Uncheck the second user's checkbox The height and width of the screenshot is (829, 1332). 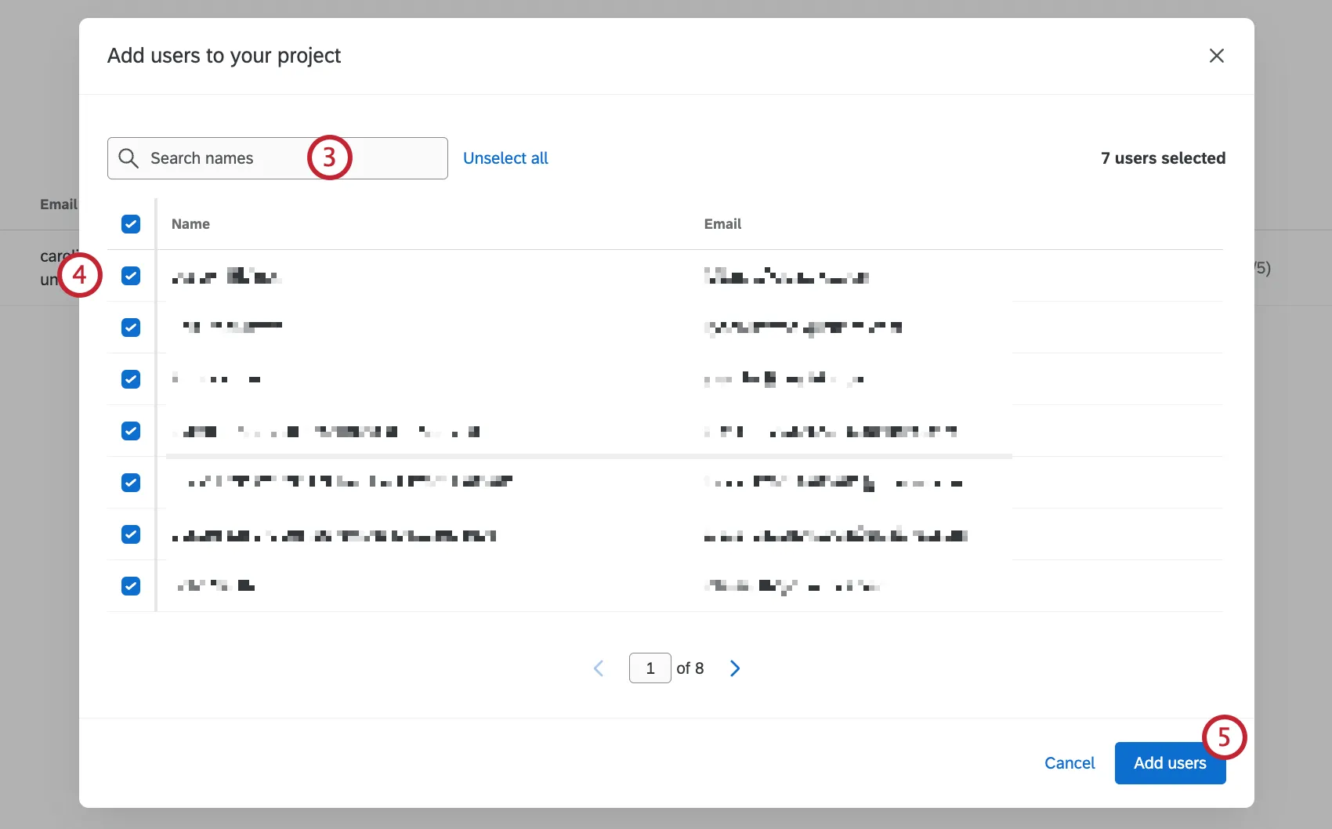(x=130, y=328)
